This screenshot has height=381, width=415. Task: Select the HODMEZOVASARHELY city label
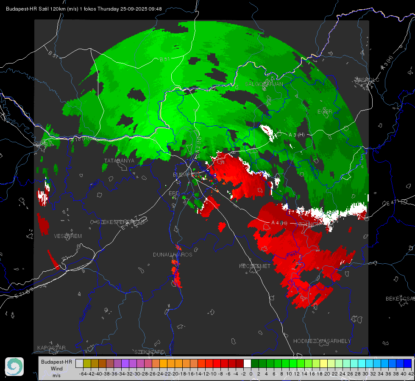(x=322, y=341)
